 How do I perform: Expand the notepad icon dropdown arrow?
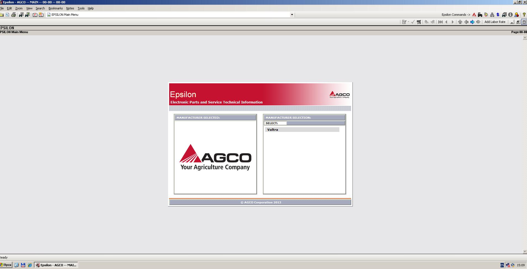click(408, 22)
